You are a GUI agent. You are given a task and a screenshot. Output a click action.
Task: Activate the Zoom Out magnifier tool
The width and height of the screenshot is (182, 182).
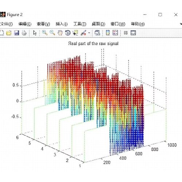point(52,33)
